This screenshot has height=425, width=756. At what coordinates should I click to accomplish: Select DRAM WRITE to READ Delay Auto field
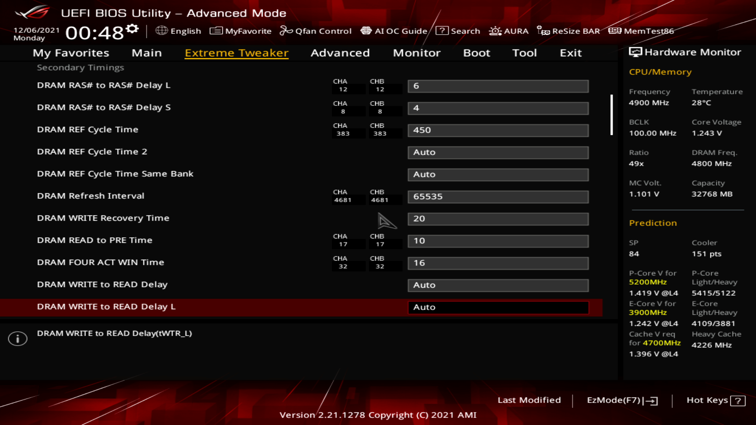[498, 285]
